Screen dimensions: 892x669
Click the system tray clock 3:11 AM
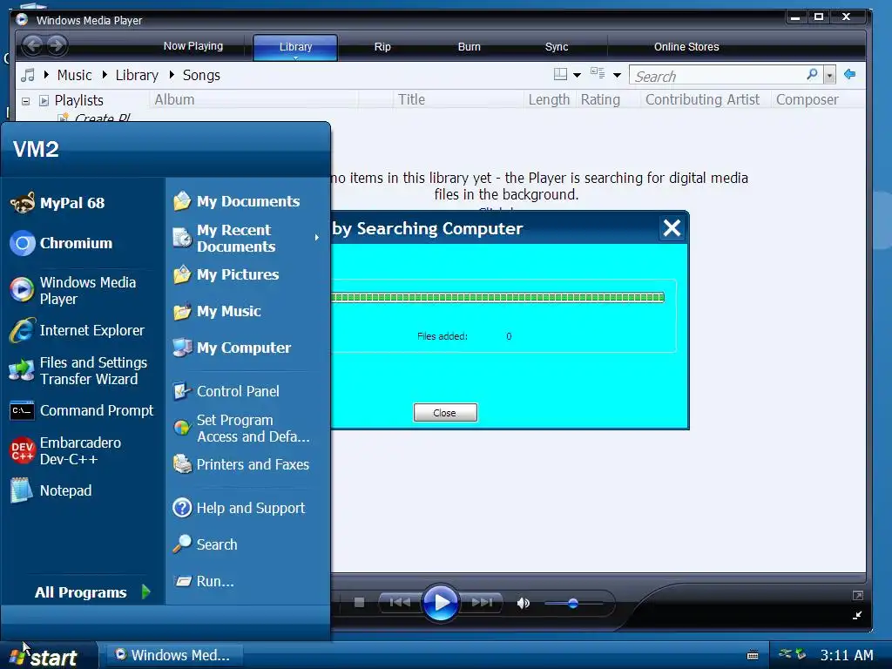click(847, 655)
